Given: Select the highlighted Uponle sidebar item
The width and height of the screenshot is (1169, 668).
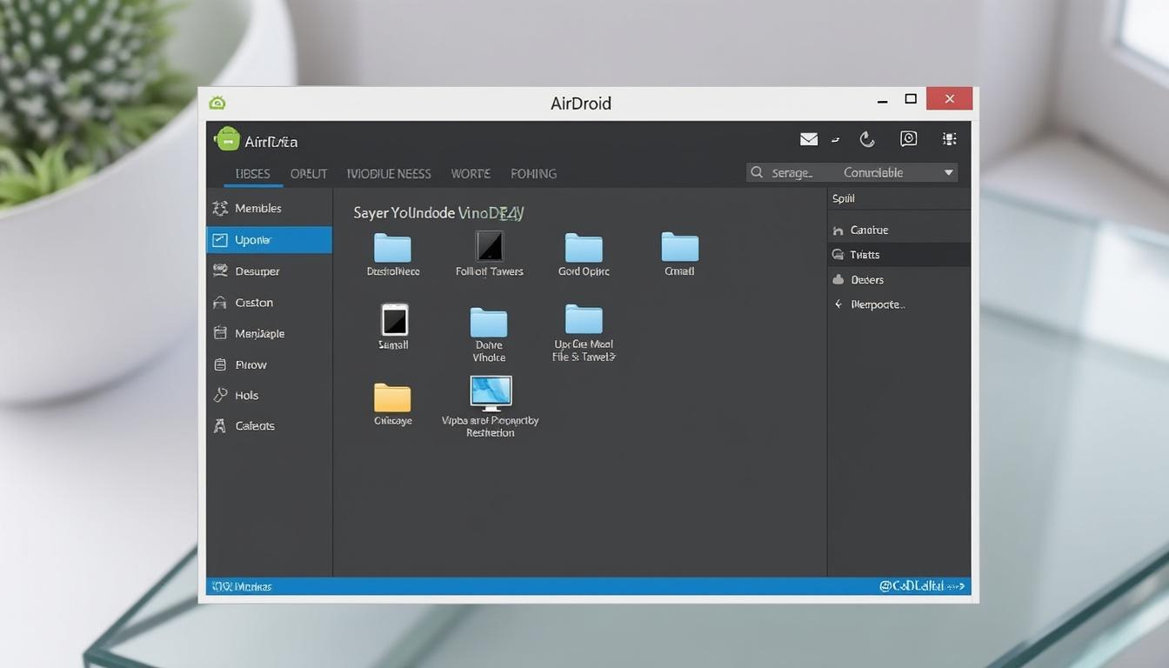Looking at the screenshot, I should (269, 240).
